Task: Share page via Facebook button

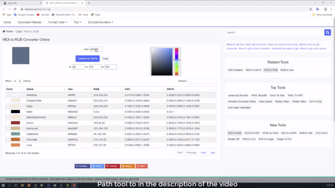Action: tap(82, 166)
